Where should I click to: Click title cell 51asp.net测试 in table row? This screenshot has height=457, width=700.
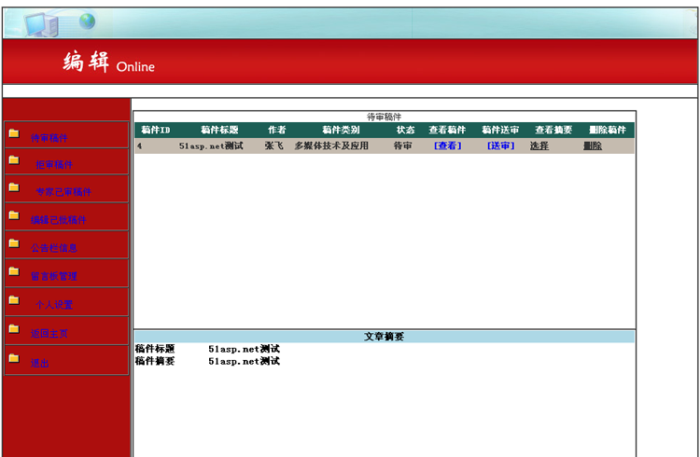click(211, 145)
